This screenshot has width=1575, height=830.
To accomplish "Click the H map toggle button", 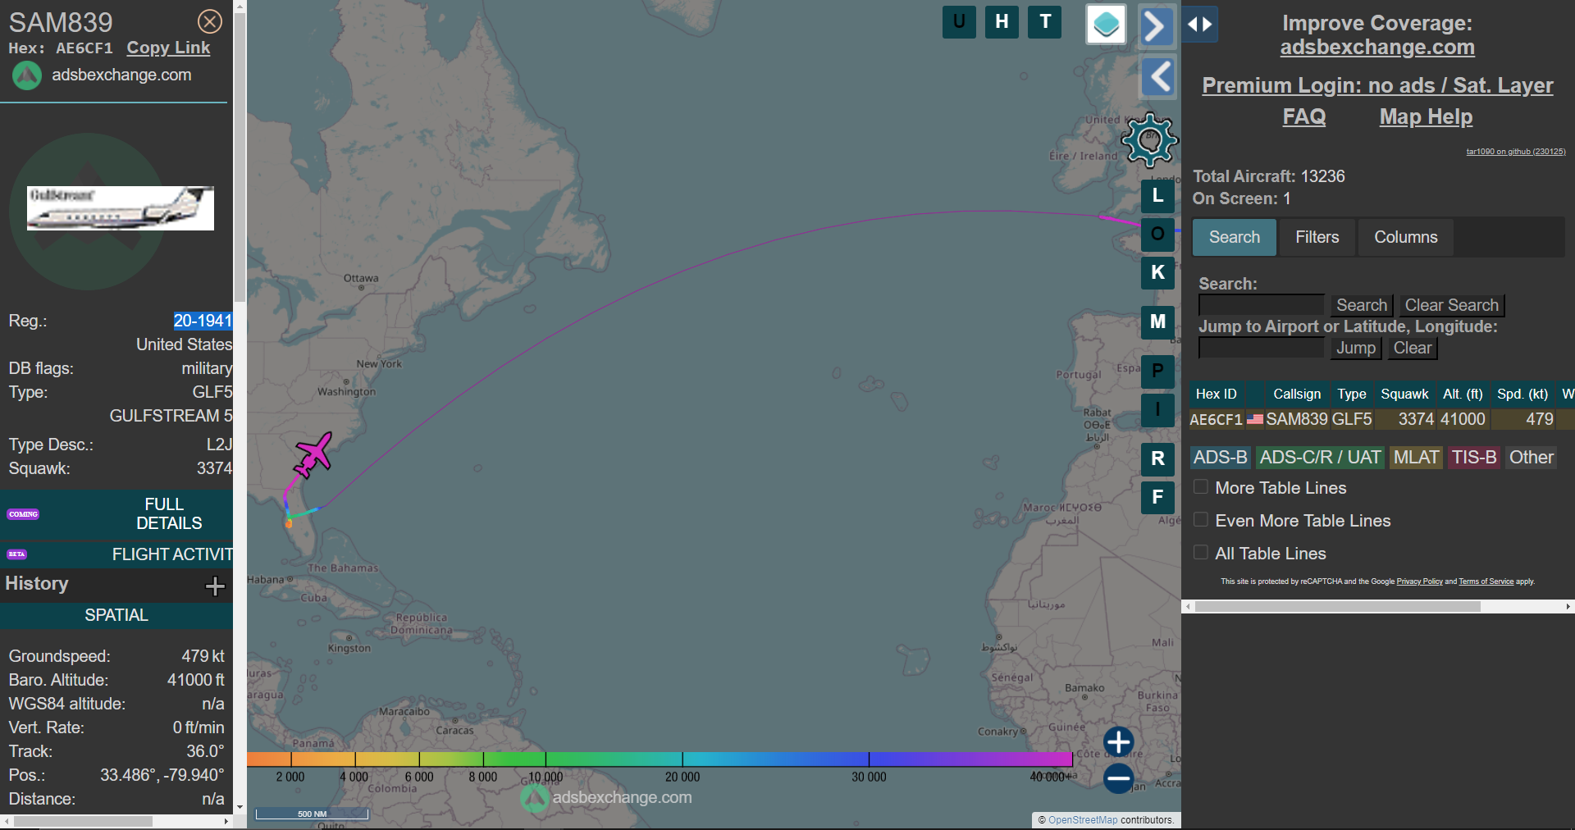I will (x=1002, y=22).
